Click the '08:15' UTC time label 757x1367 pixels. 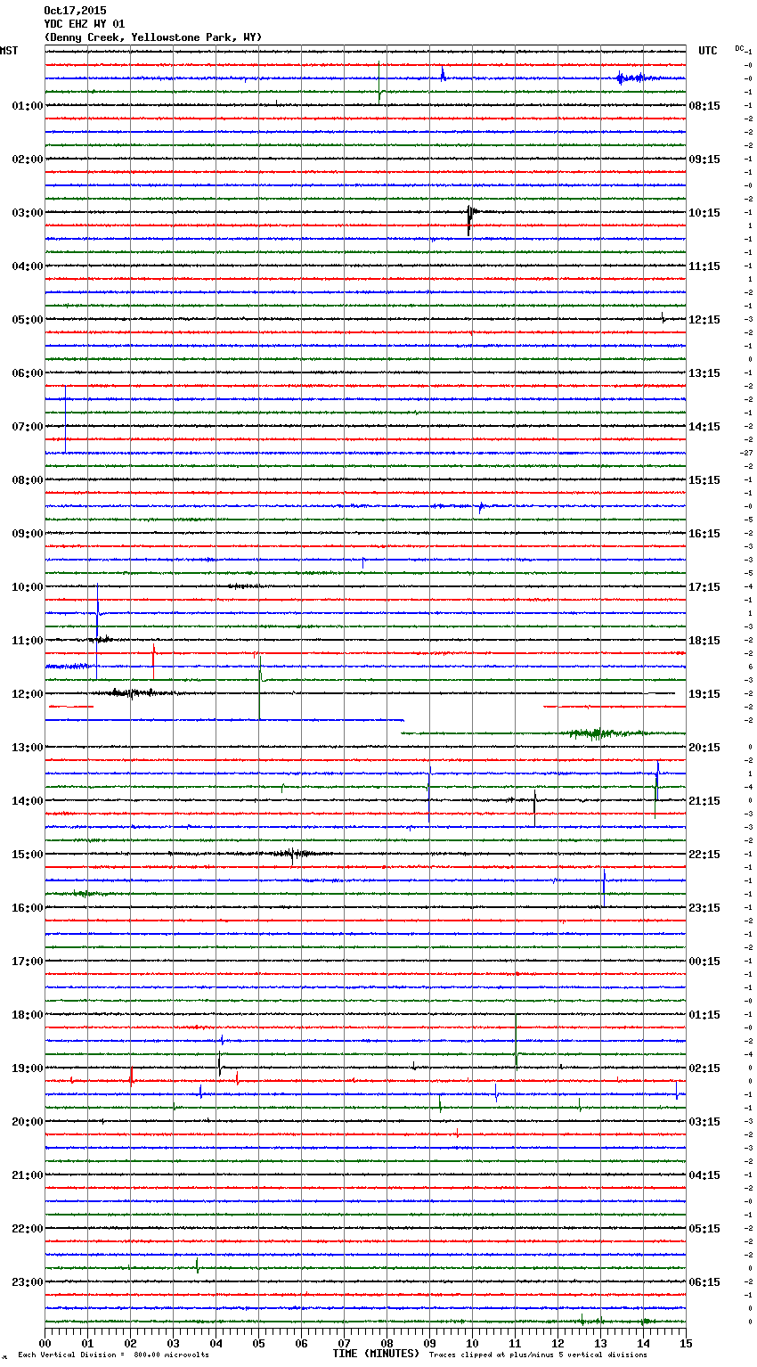click(x=704, y=106)
